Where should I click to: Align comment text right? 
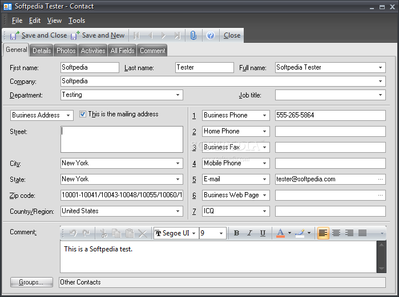[x=349, y=233]
